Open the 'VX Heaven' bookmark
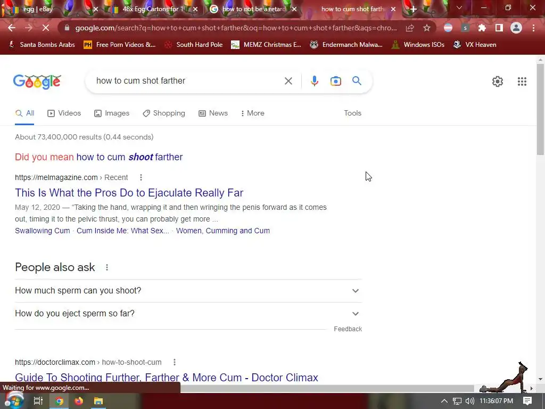The width and height of the screenshot is (545, 409). [x=475, y=45]
